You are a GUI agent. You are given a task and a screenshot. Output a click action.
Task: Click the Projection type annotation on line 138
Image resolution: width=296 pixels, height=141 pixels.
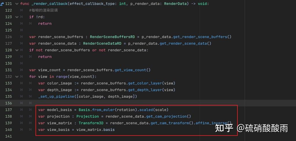88,116
